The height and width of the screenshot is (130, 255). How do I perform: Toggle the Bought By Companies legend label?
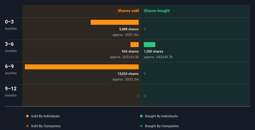(x=162, y=126)
